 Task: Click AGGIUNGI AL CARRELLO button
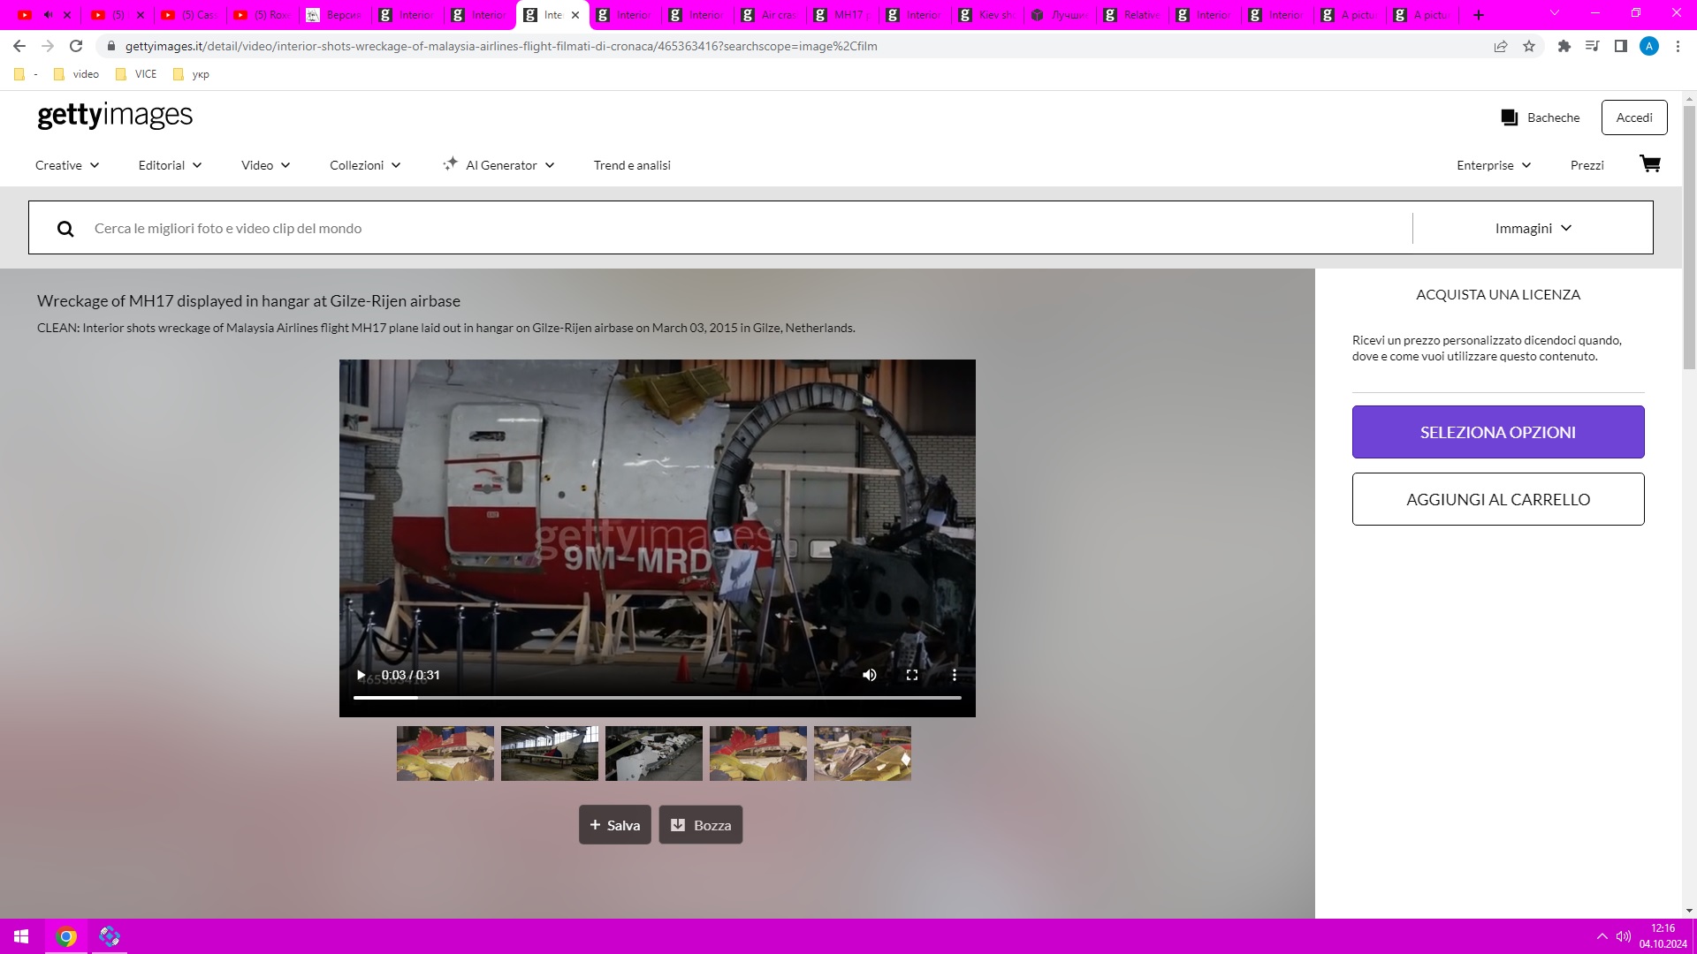[x=1498, y=499]
